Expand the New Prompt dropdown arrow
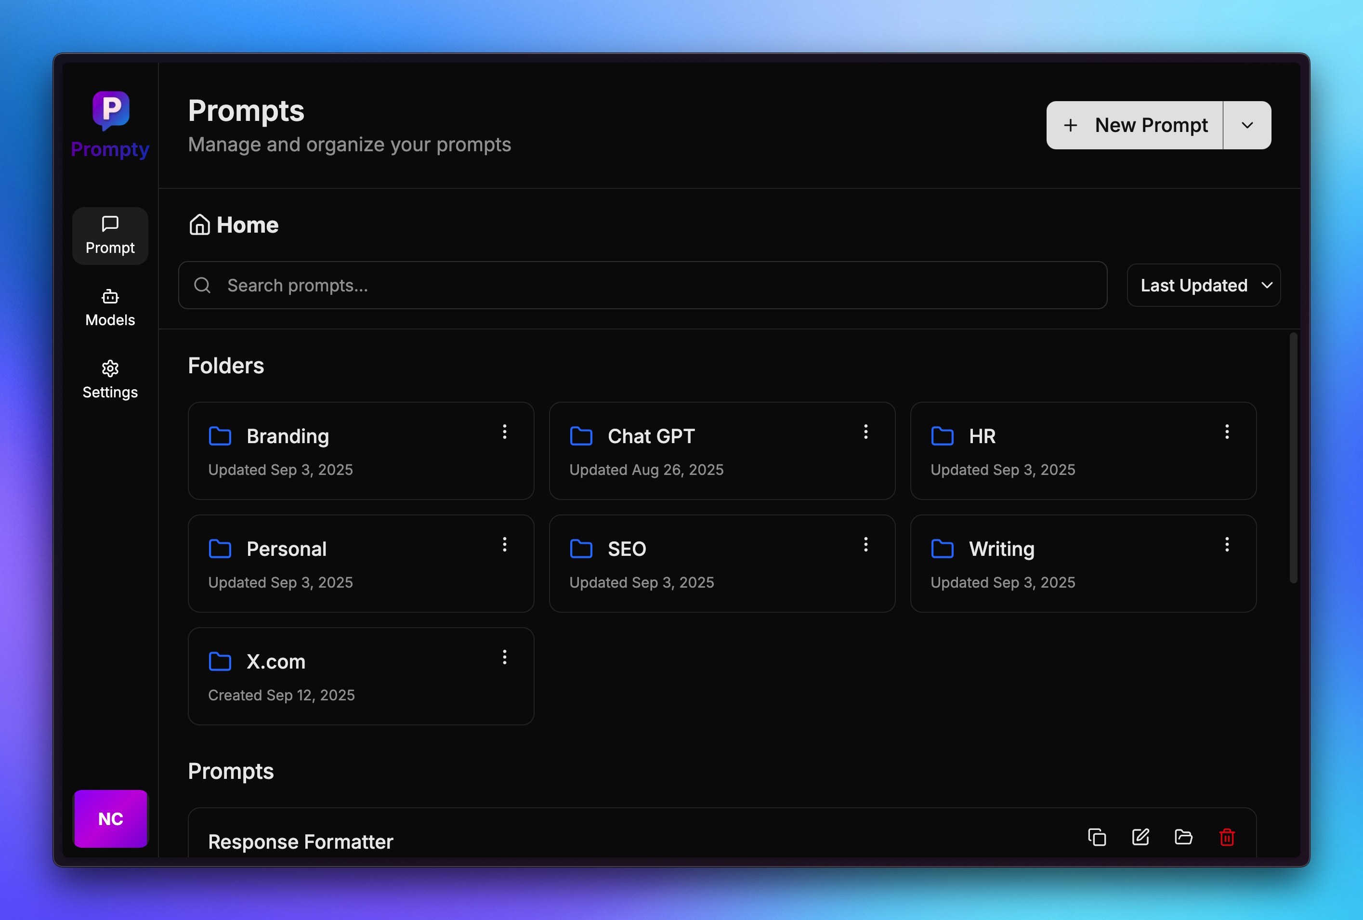This screenshot has width=1363, height=920. click(x=1247, y=125)
